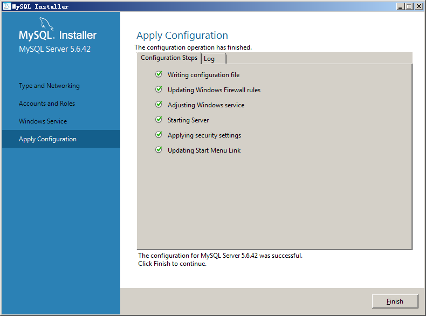Select the Configuration Steps tab
426x316 pixels.
[x=169, y=58]
